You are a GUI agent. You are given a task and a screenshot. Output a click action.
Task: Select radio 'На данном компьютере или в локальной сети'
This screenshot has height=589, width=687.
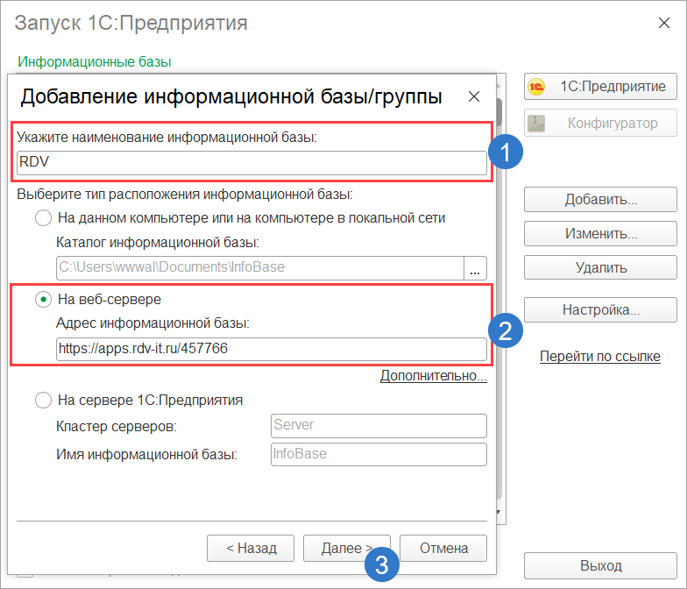coord(44,217)
